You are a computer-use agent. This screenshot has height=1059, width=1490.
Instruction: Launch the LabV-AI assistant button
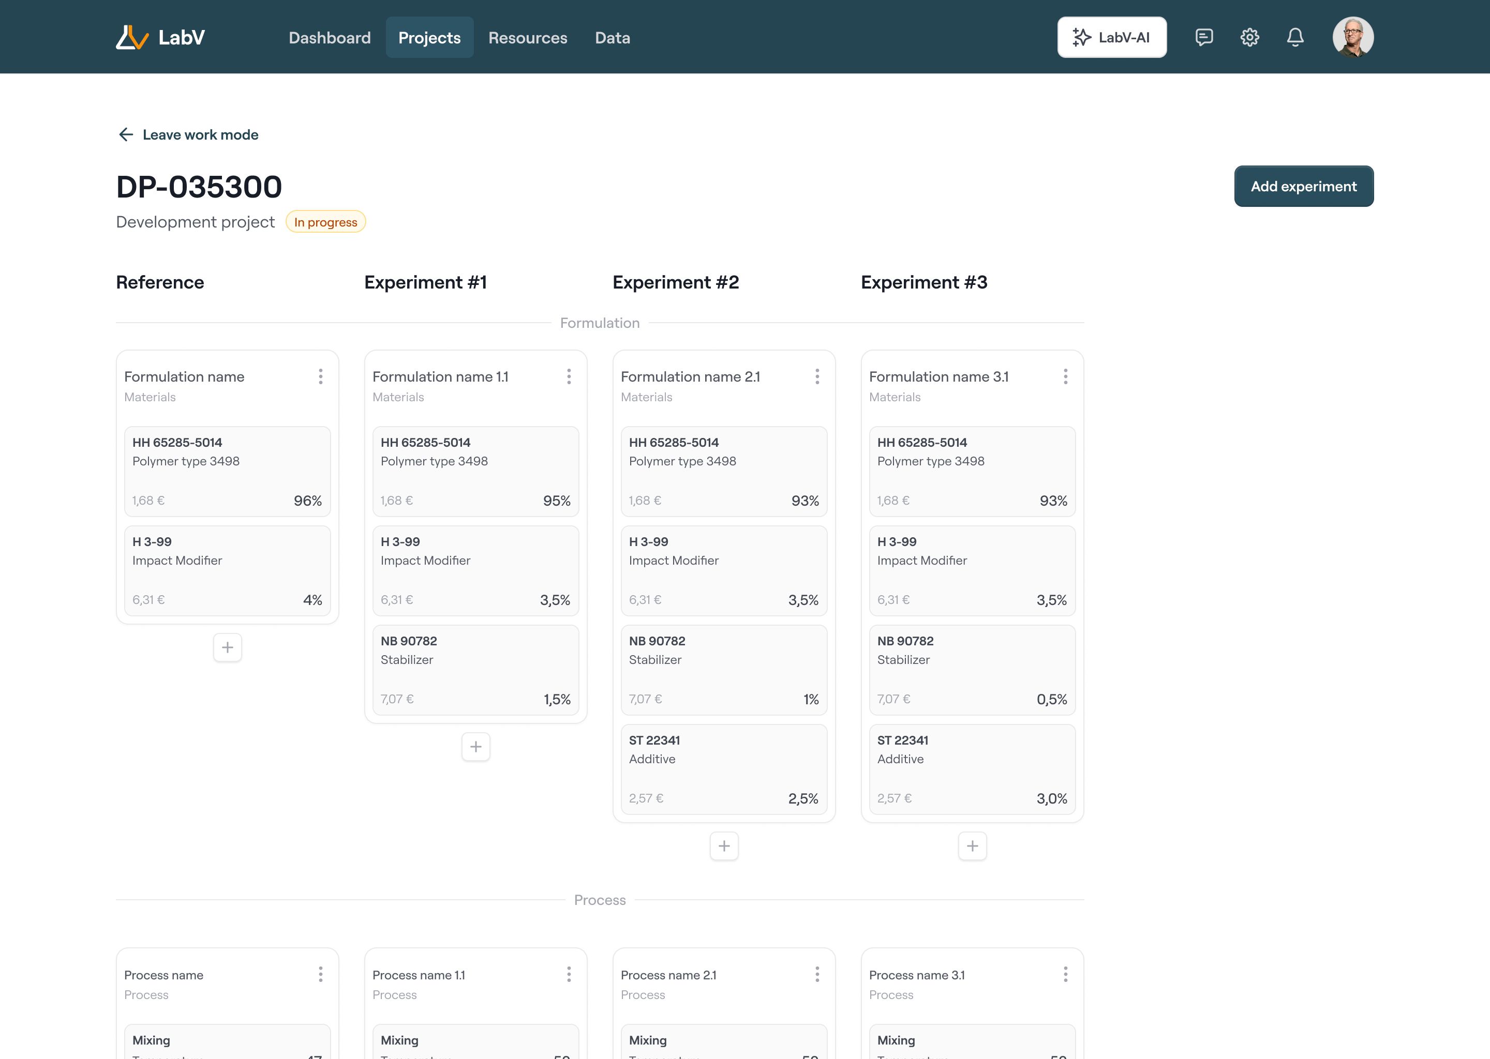(x=1112, y=37)
